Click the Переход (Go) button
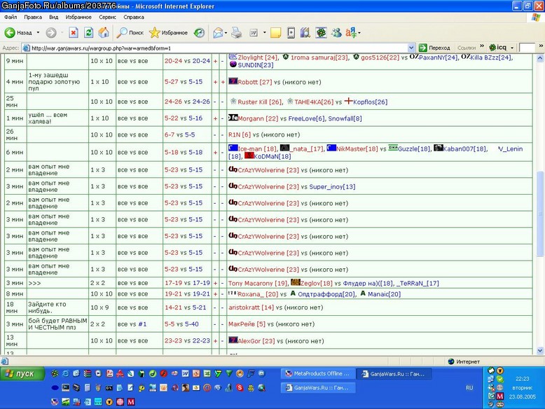This screenshot has width=545, height=409. (434, 48)
